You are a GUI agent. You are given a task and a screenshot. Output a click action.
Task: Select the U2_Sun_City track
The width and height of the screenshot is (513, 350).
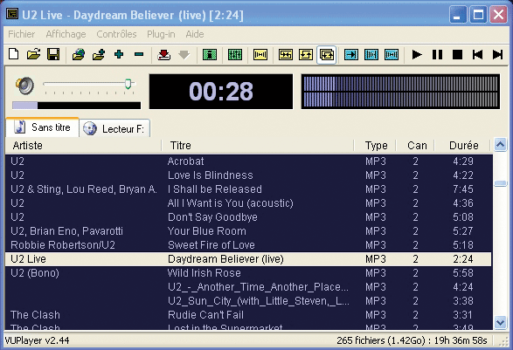248,301
